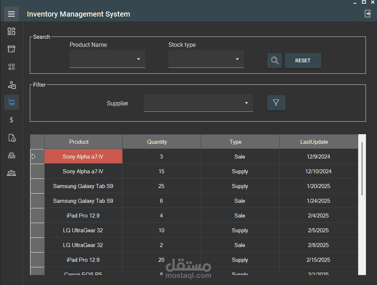Expand the Product Name dropdown
Image resolution: width=377 pixels, height=285 pixels.
107,59
